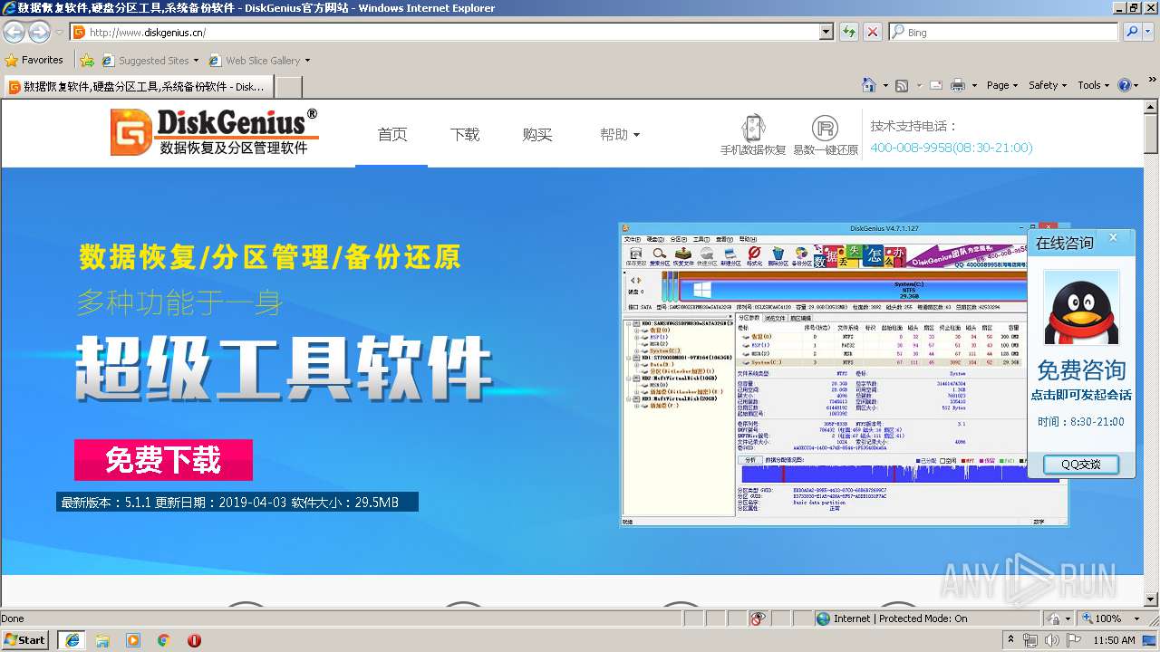Open search provider dropdown arrow
Viewport: 1160px width, 652px height.
[1149, 32]
